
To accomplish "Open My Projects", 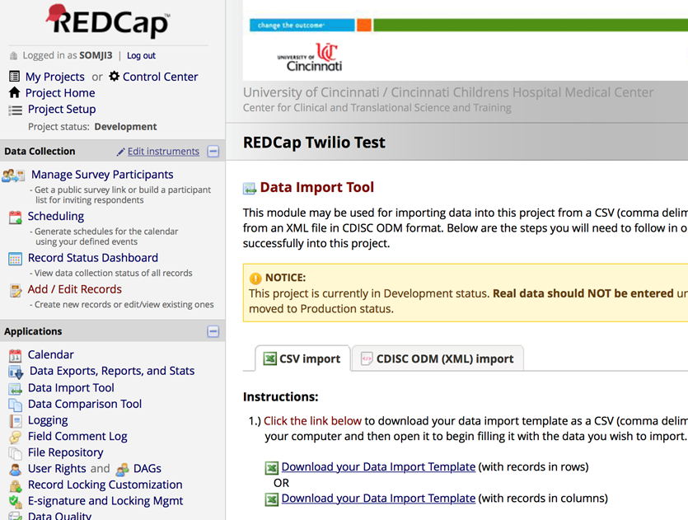I will pos(55,77).
